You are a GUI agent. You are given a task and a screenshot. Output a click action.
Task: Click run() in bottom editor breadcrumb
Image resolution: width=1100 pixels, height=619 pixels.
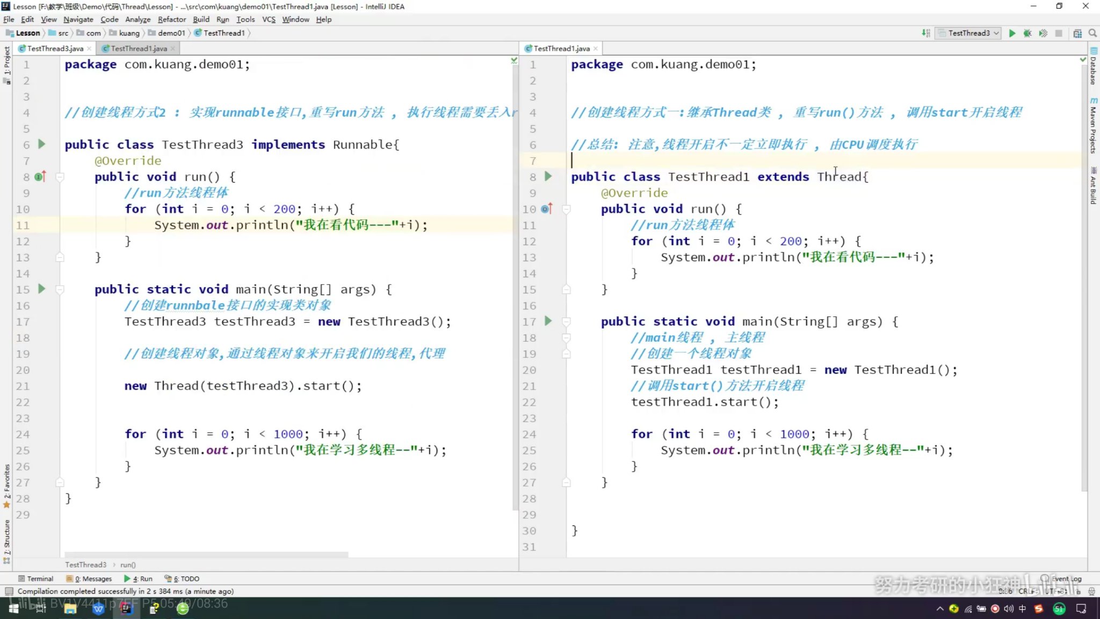tap(128, 565)
